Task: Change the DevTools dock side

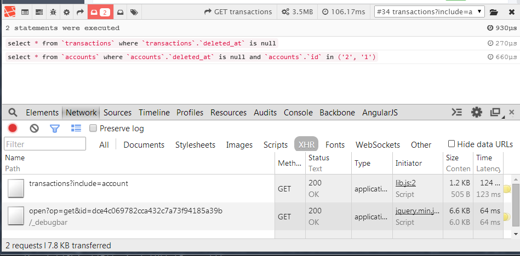Action: pyautogui.click(x=495, y=112)
